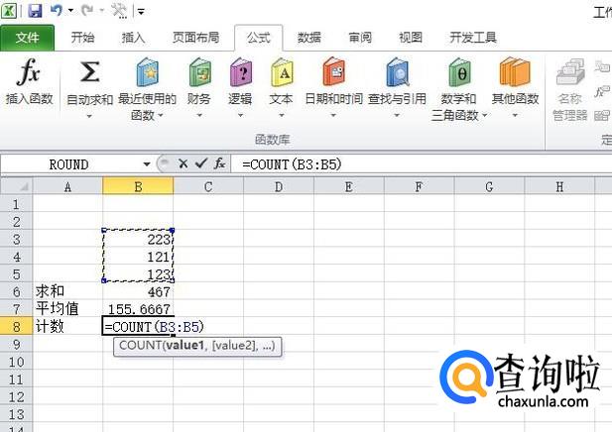This screenshot has width=612, height=432.
Task: Click the Save icon in quick access toolbar
Action: tap(35, 10)
